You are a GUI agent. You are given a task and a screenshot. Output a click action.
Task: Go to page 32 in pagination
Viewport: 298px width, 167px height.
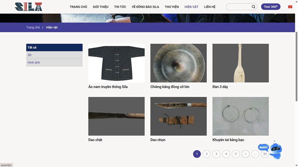coord(265,154)
